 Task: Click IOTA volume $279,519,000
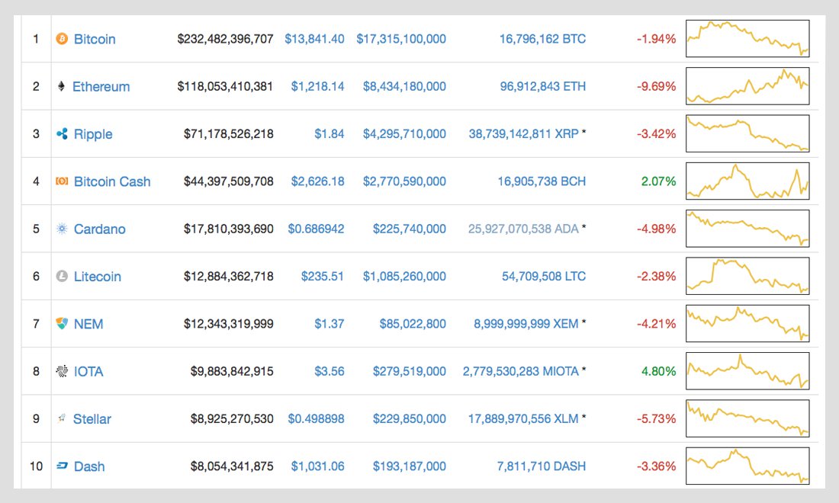pyautogui.click(x=410, y=371)
